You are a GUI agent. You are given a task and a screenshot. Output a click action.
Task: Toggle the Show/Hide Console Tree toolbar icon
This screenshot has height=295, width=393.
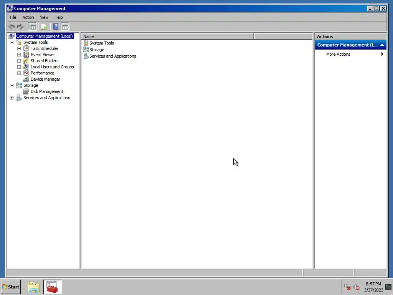tap(32, 27)
